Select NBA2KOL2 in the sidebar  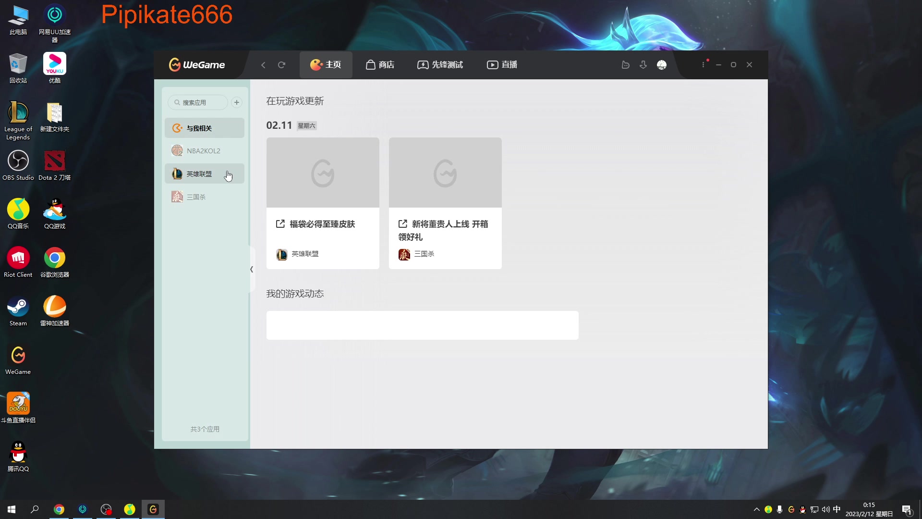coord(205,151)
